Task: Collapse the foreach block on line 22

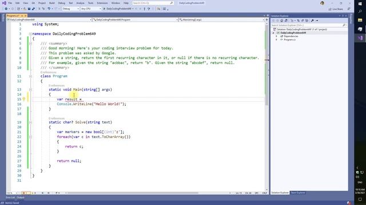Action: pyautogui.click(x=30, y=137)
